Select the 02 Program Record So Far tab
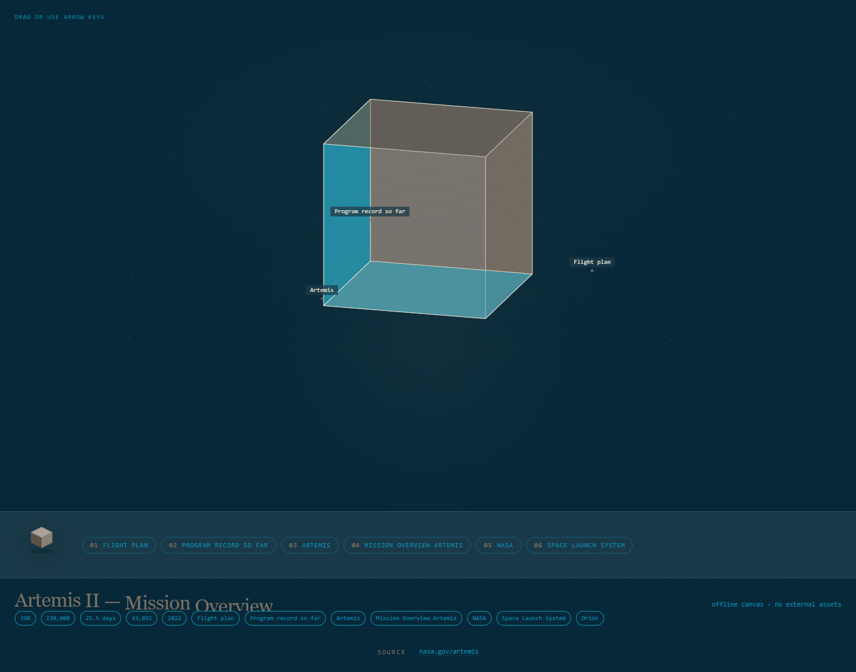This screenshot has width=856, height=672. (218, 546)
